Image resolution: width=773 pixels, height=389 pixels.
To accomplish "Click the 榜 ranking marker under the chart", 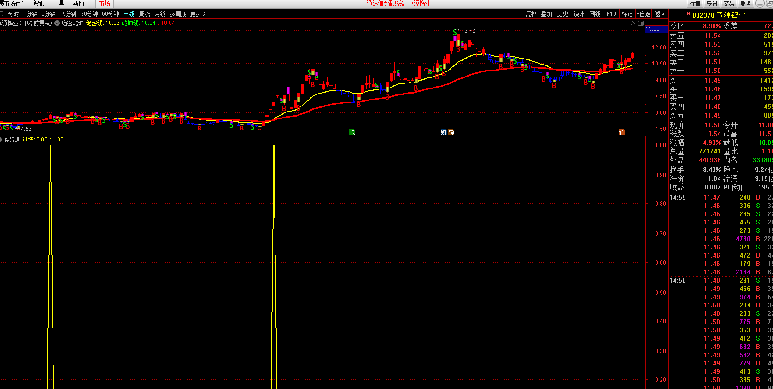I will pos(451,132).
